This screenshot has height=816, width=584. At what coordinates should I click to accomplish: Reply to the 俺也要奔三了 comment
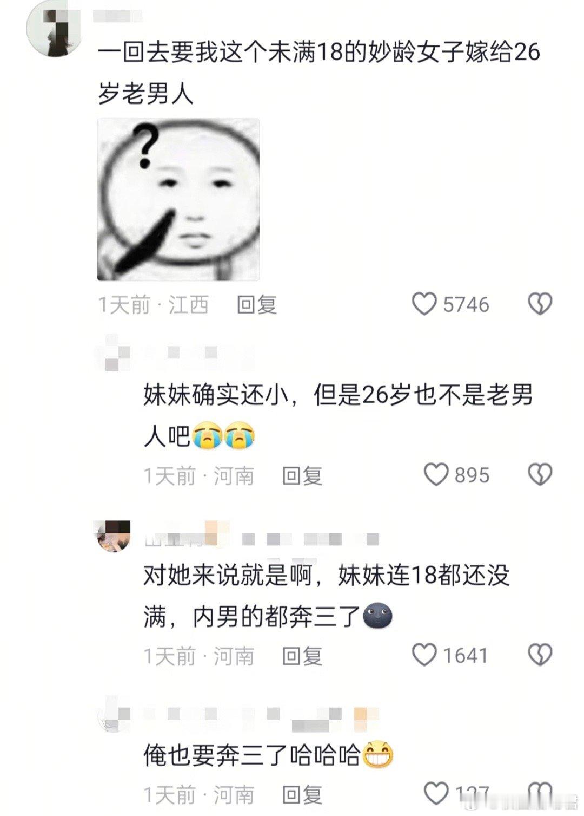tap(302, 795)
